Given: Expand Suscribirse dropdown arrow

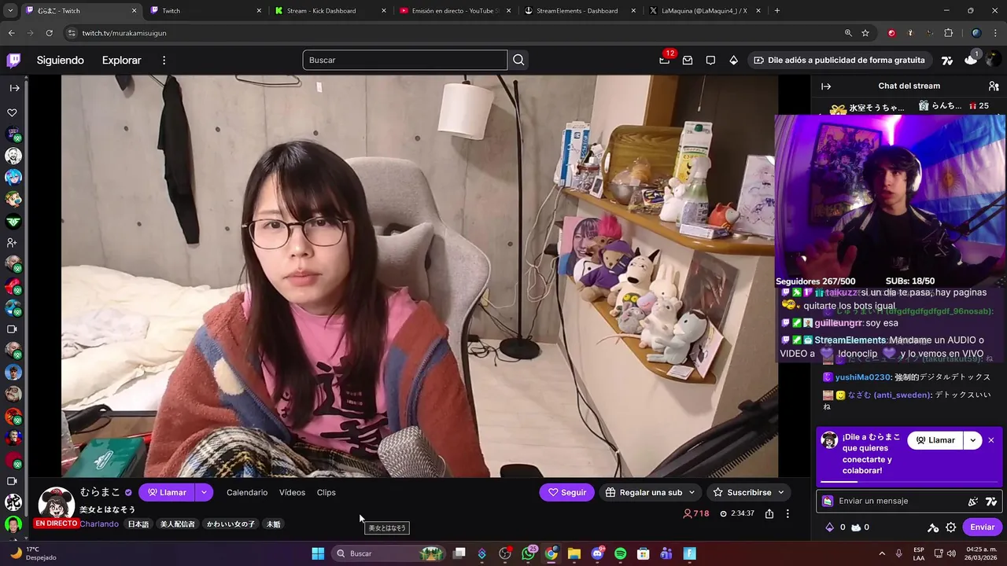Looking at the screenshot, I should [x=780, y=492].
